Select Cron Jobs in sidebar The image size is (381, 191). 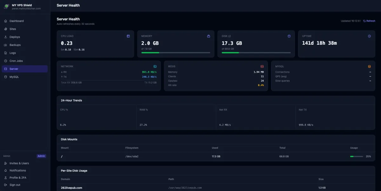(x=25, y=61)
